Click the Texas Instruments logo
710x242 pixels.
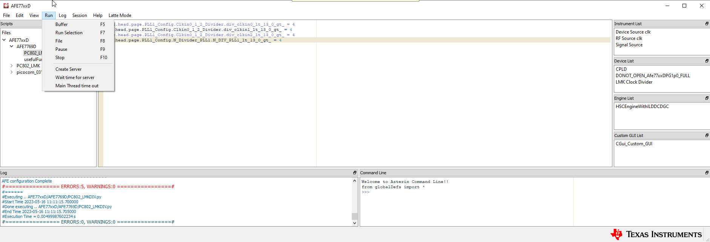[656, 234]
